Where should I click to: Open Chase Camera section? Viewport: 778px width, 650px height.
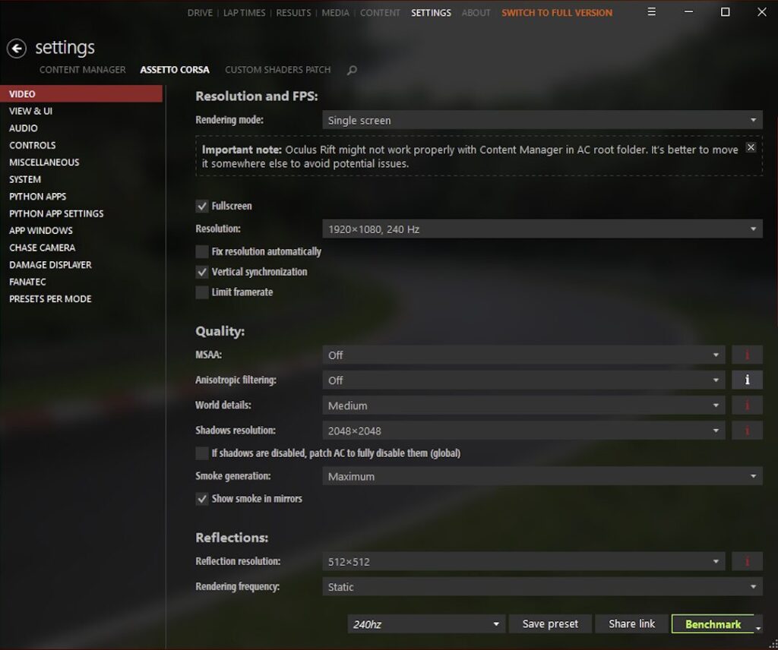81,248
